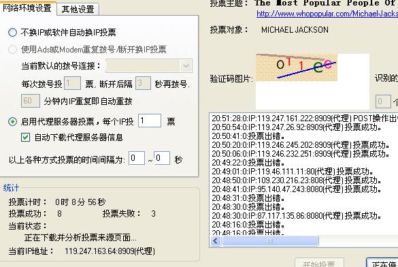The height and width of the screenshot is (267, 398).
Task: Expand the 当前默认的拨号连接 dropdown arrow
Action: [186, 66]
